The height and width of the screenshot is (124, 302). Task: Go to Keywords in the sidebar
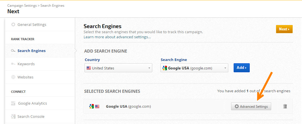point(26,64)
